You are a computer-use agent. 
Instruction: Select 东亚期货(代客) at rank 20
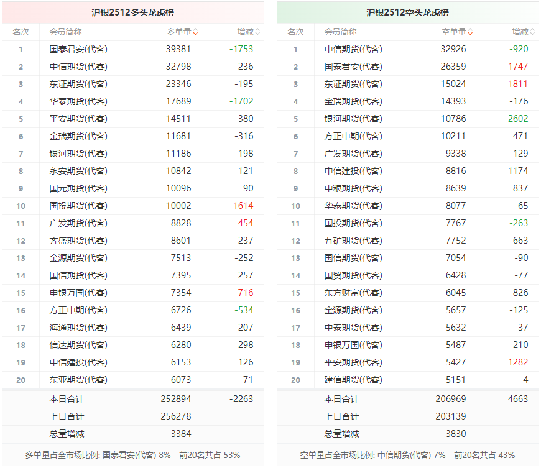click(78, 380)
